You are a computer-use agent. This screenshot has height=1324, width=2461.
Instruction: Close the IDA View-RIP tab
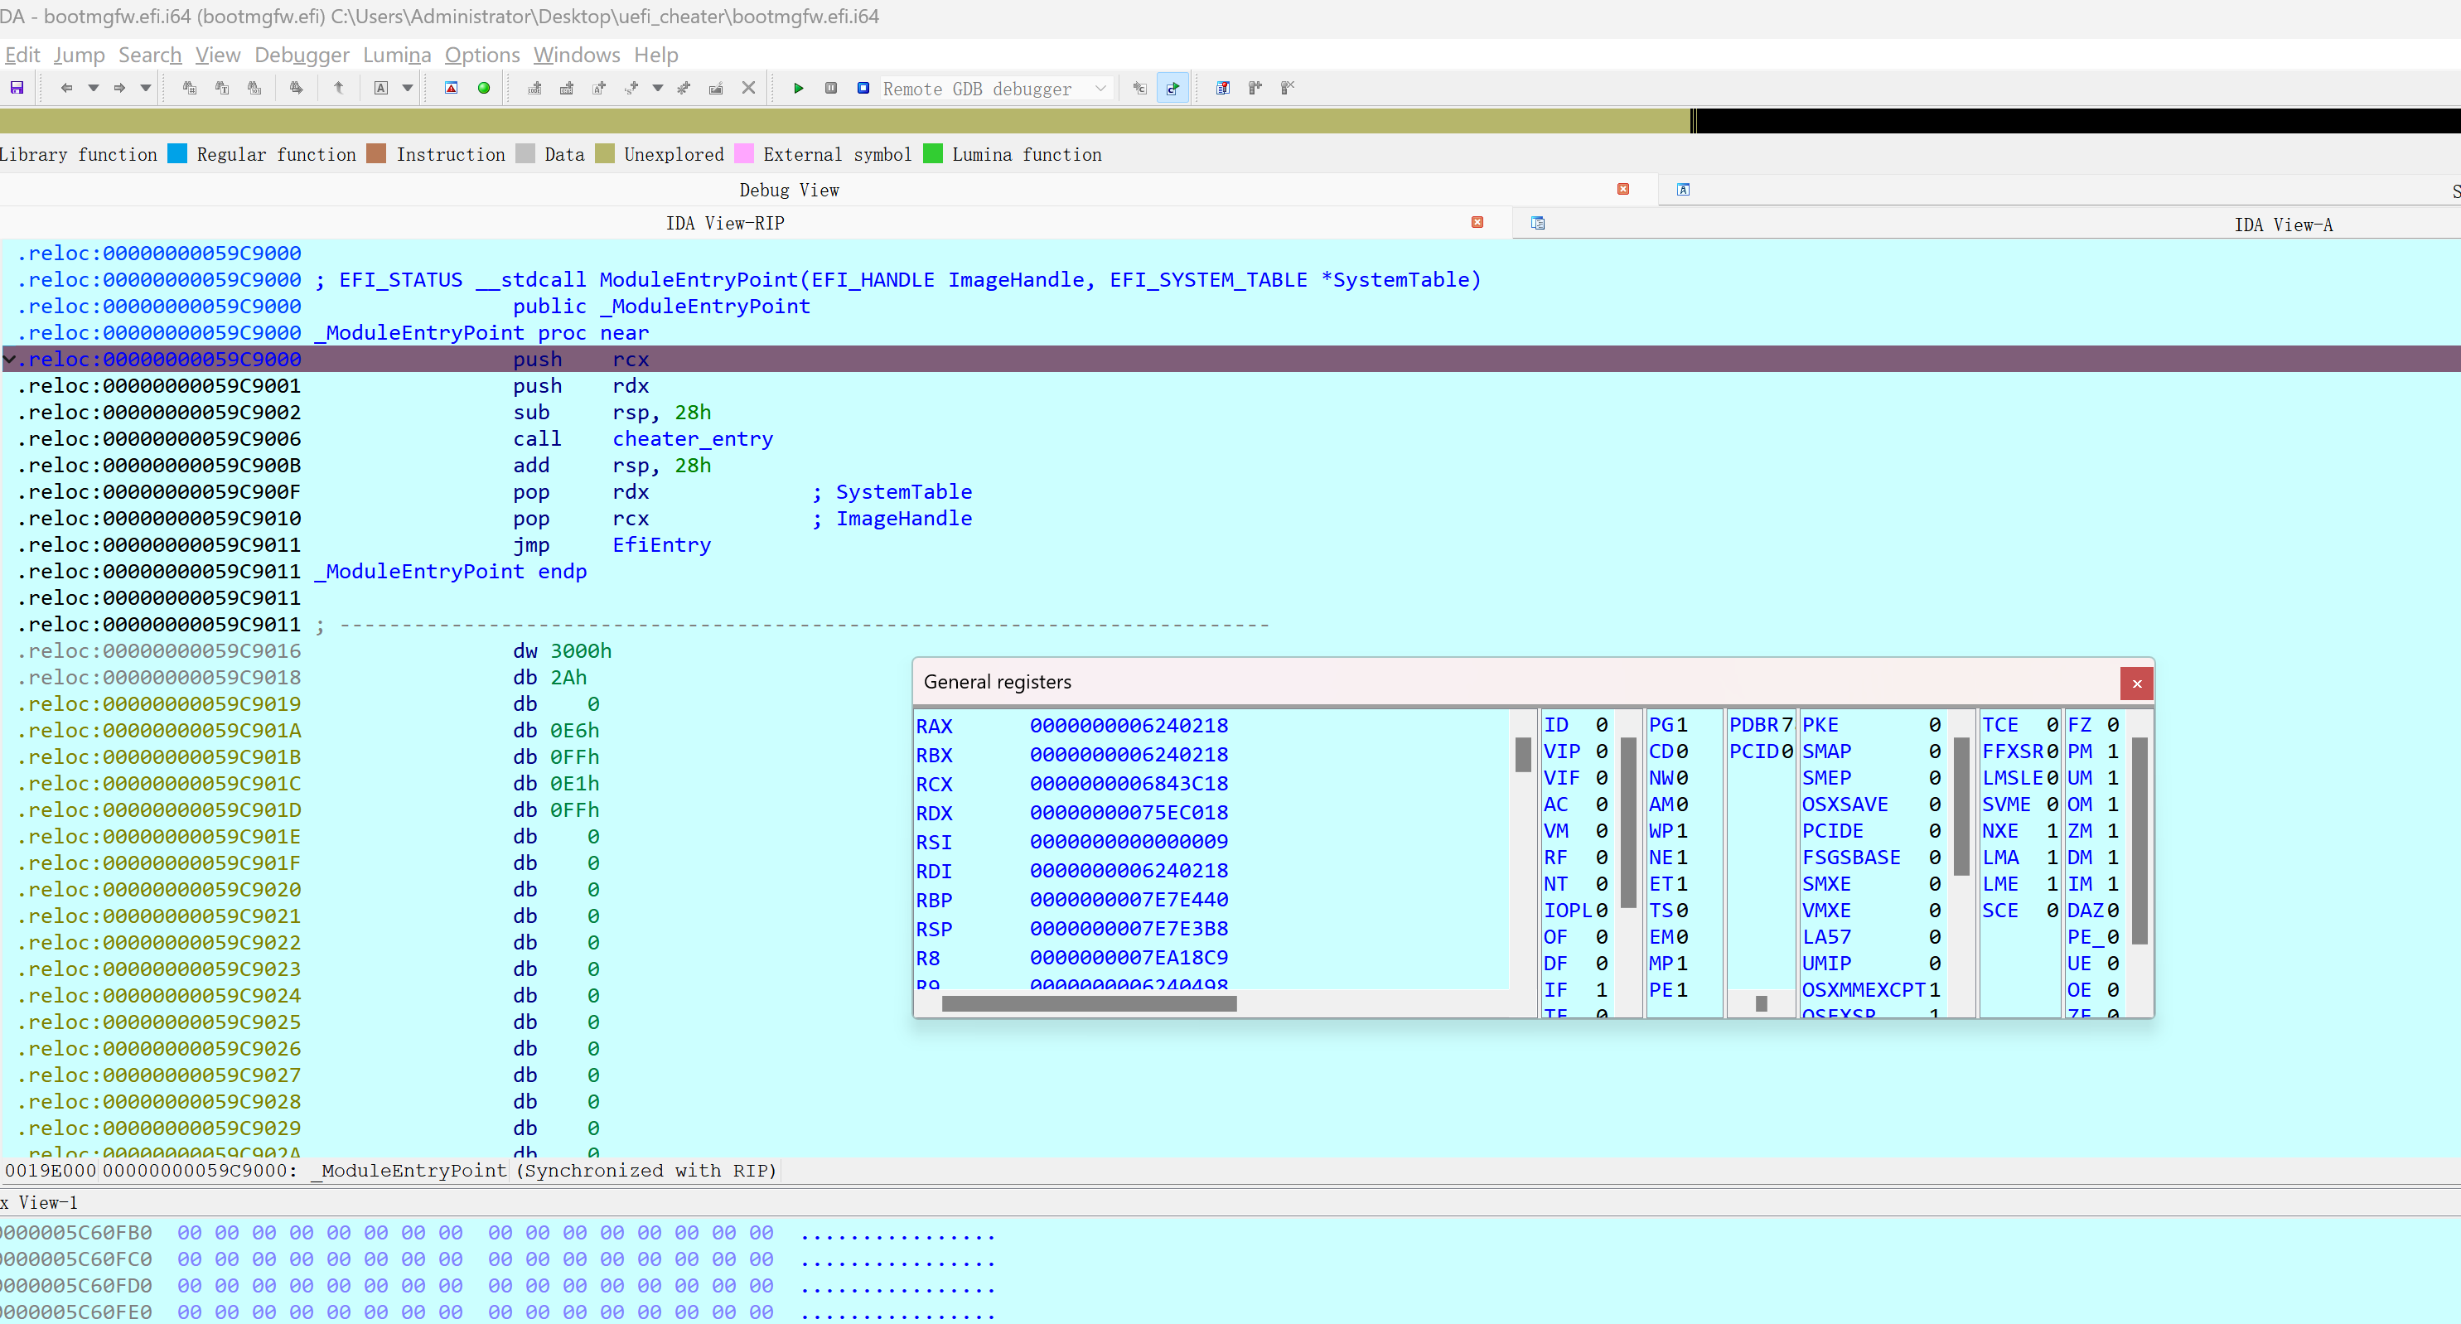(x=1477, y=223)
